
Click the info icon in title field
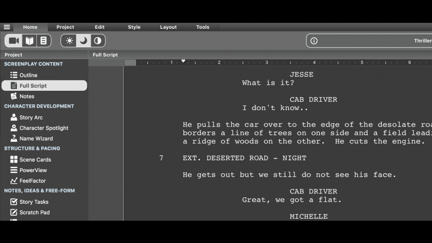pyautogui.click(x=314, y=41)
